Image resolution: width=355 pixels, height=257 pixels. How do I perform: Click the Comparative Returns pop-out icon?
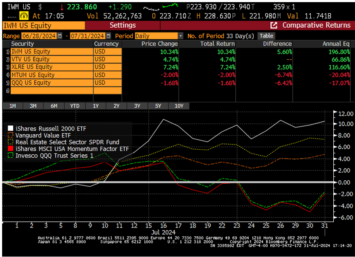[x=274, y=26]
